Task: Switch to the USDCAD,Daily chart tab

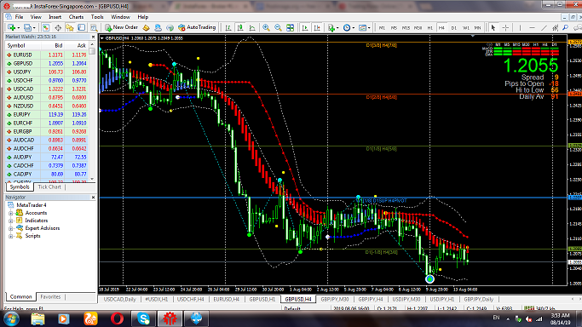Action: pyautogui.click(x=119, y=299)
